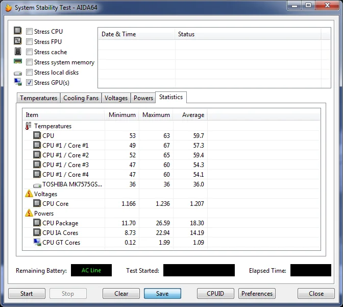
Task: Click the Average column header
Action: [x=190, y=115]
